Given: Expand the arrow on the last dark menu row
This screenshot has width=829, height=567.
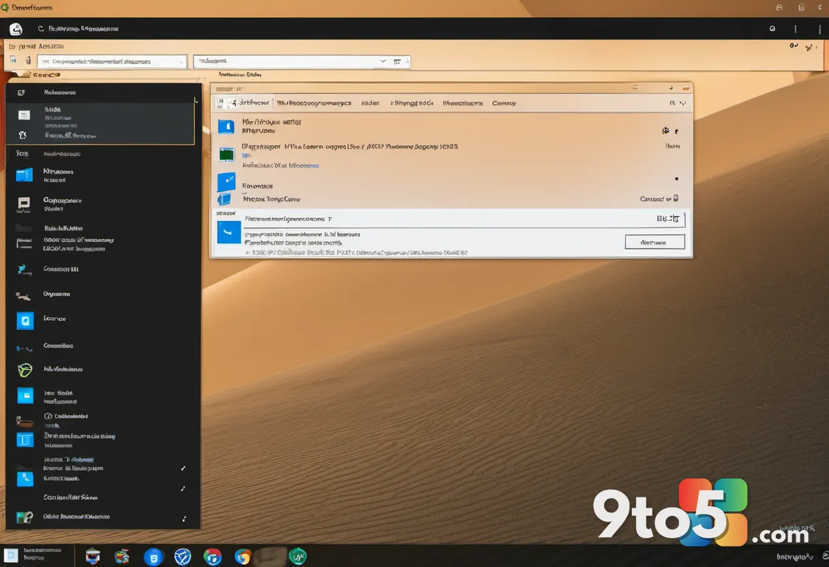Looking at the screenshot, I should (x=184, y=519).
